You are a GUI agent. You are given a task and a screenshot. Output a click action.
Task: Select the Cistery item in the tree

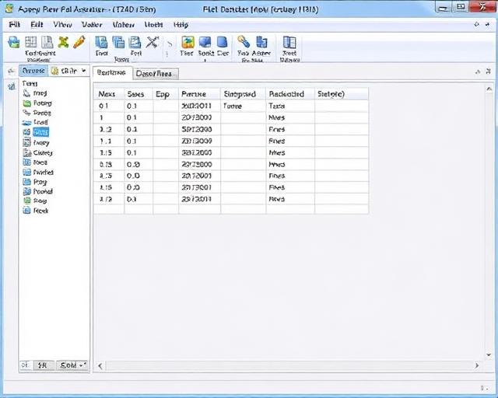click(38, 152)
